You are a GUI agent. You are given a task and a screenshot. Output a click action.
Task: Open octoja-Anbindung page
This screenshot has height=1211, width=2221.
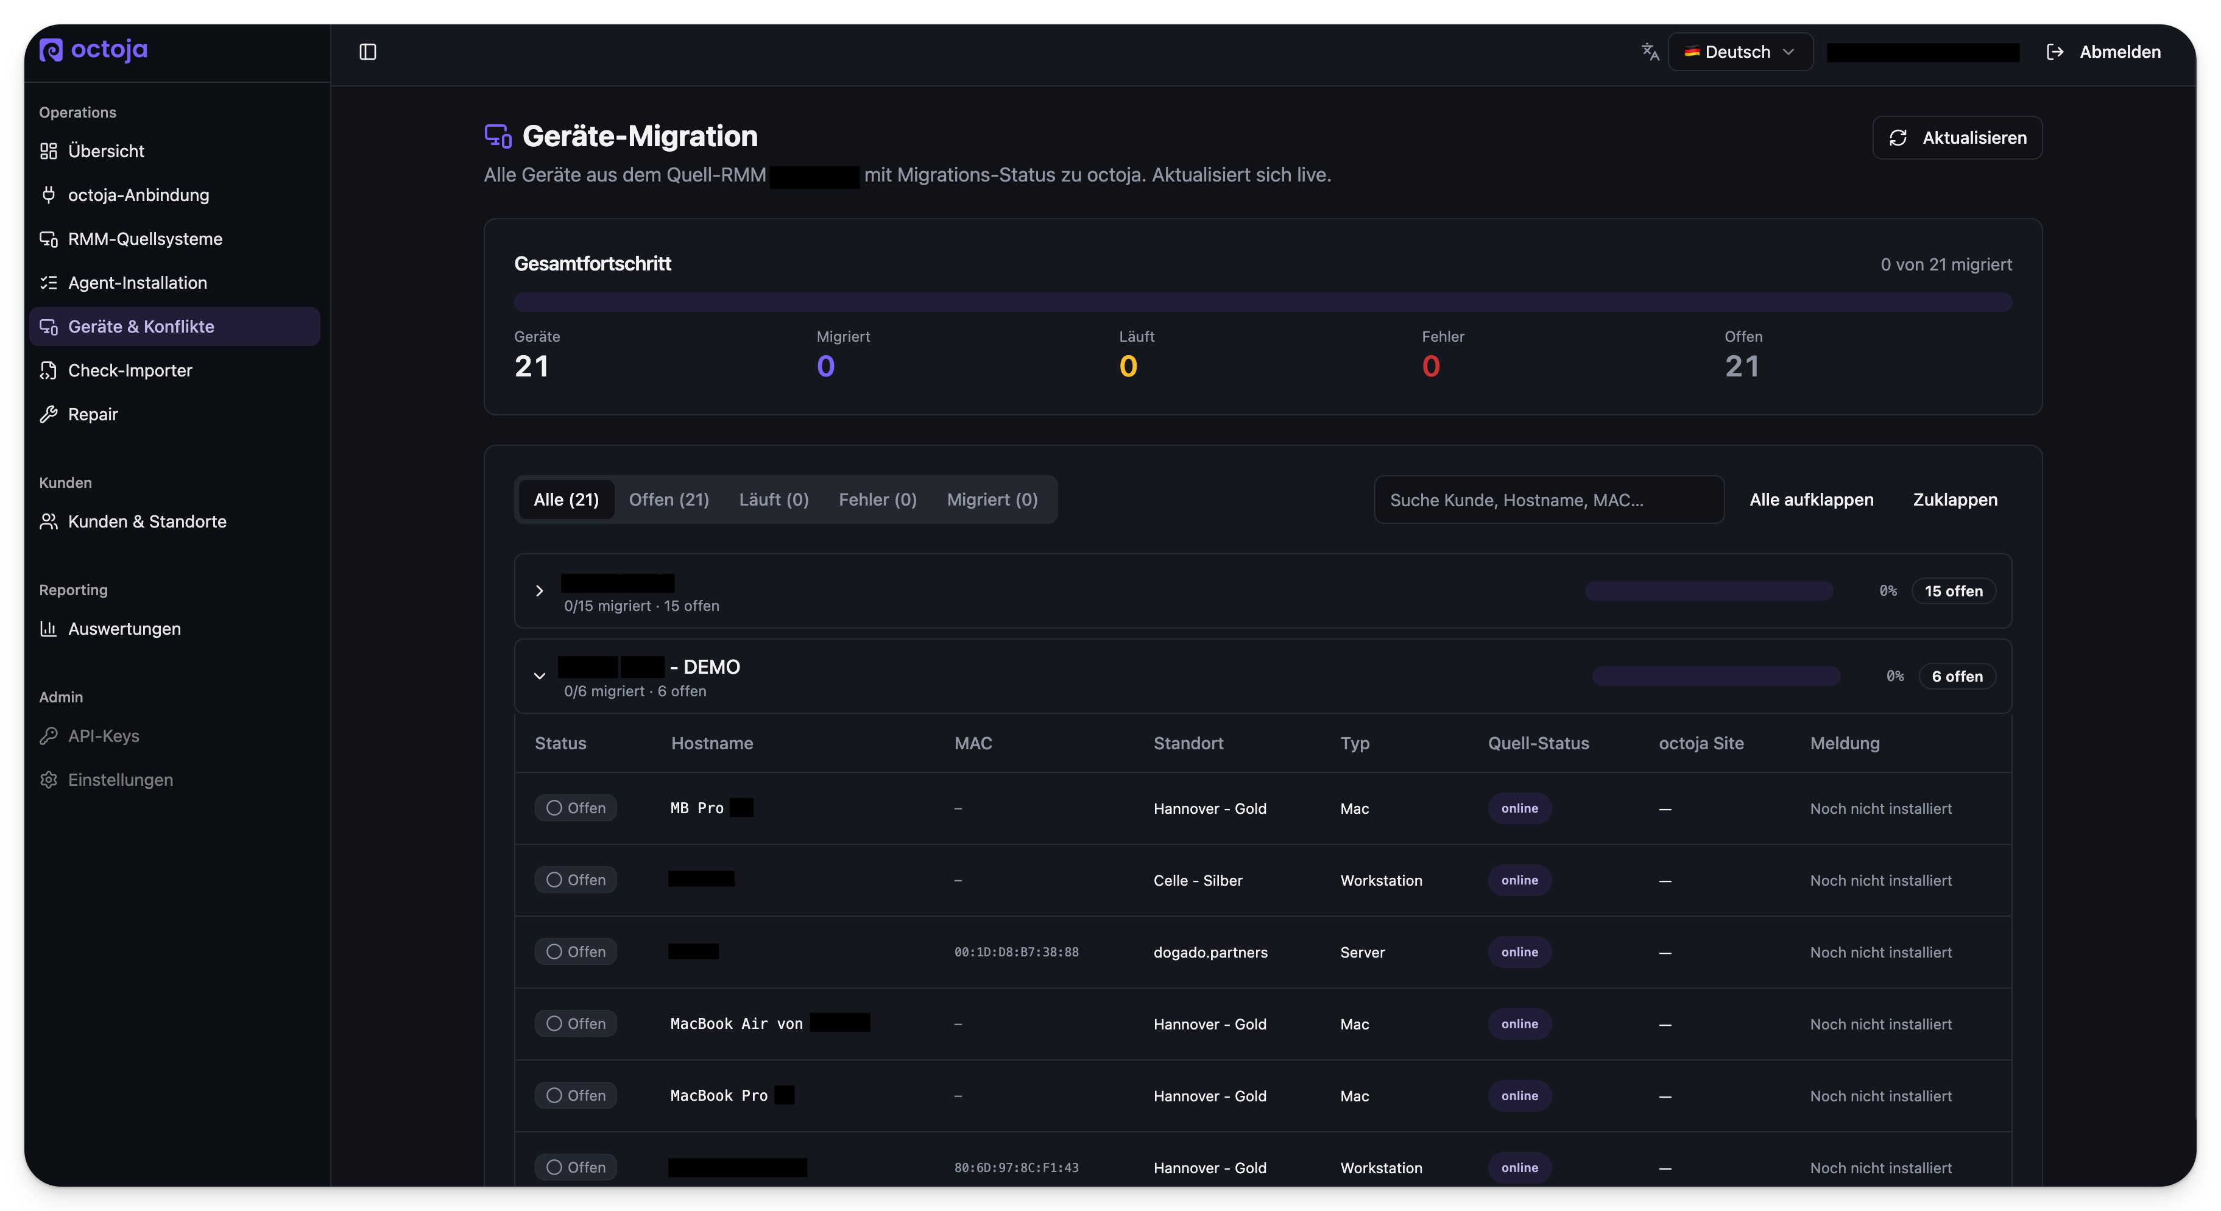pyautogui.click(x=175, y=195)
